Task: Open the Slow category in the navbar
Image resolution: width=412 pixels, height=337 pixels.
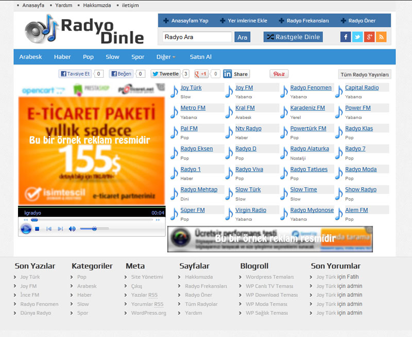Action: click(x=112, y=57)
